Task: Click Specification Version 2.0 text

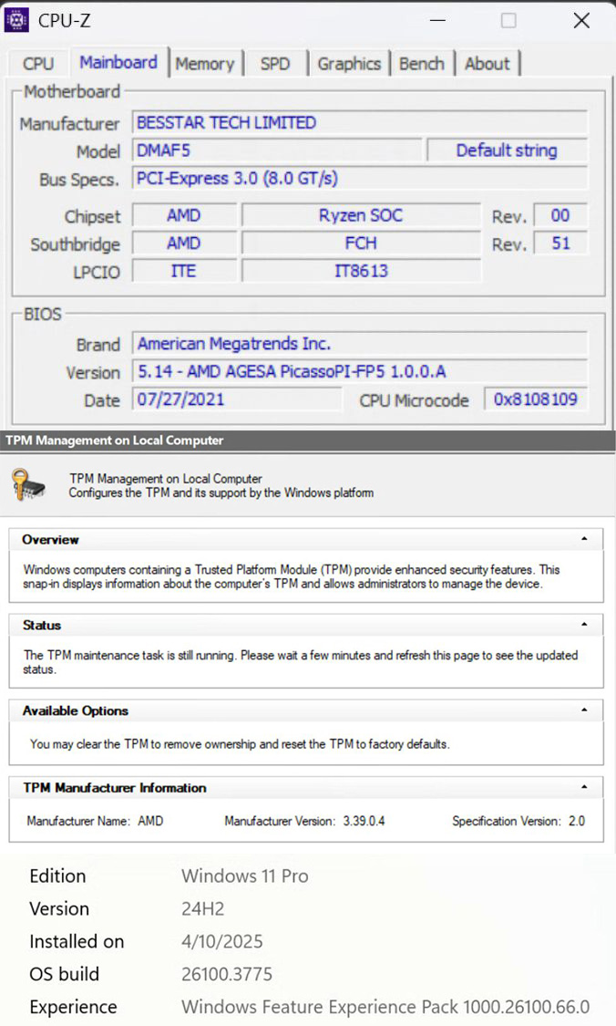Action: [x=518, y=821]
